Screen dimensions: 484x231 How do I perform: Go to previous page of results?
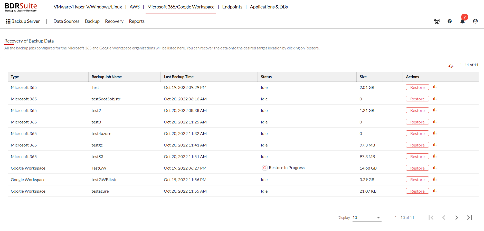click(x=444, y=217)
